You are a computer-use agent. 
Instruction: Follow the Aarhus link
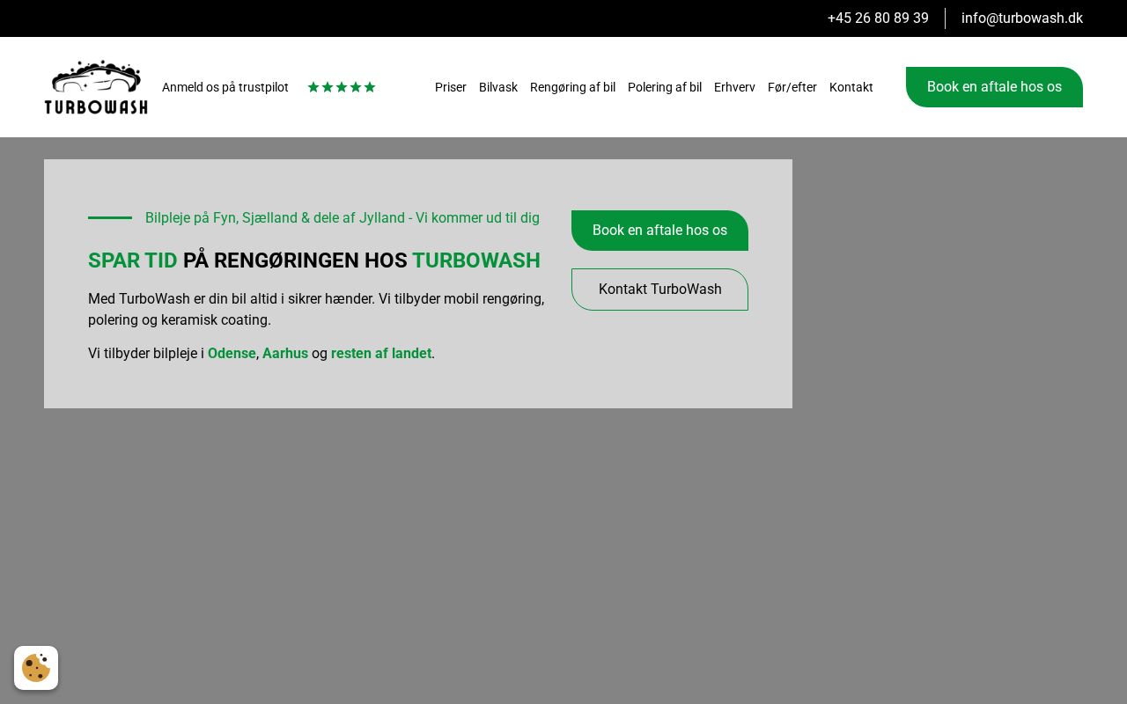[x=285, y=353]
